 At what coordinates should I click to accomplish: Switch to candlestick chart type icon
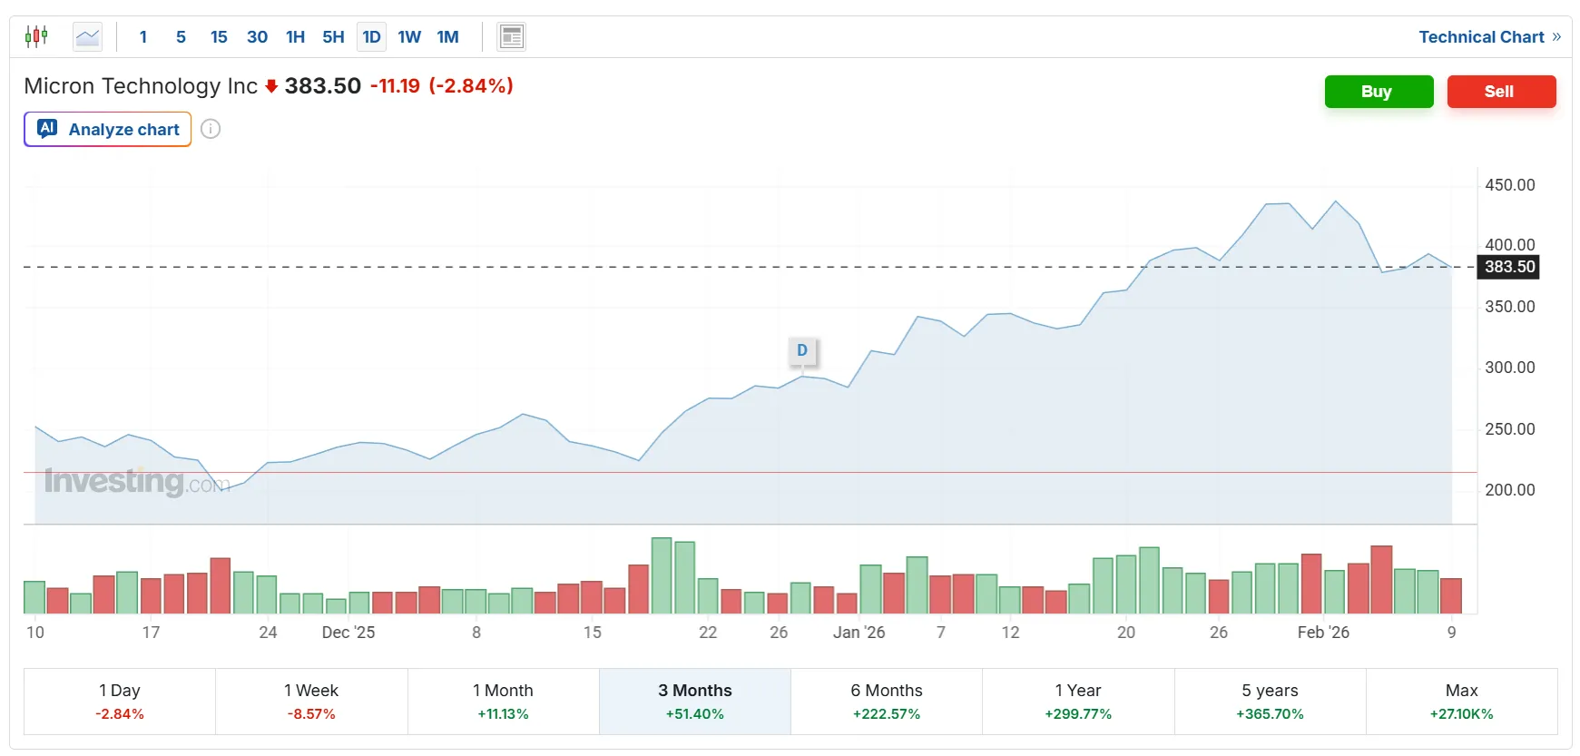pos(36,37)
